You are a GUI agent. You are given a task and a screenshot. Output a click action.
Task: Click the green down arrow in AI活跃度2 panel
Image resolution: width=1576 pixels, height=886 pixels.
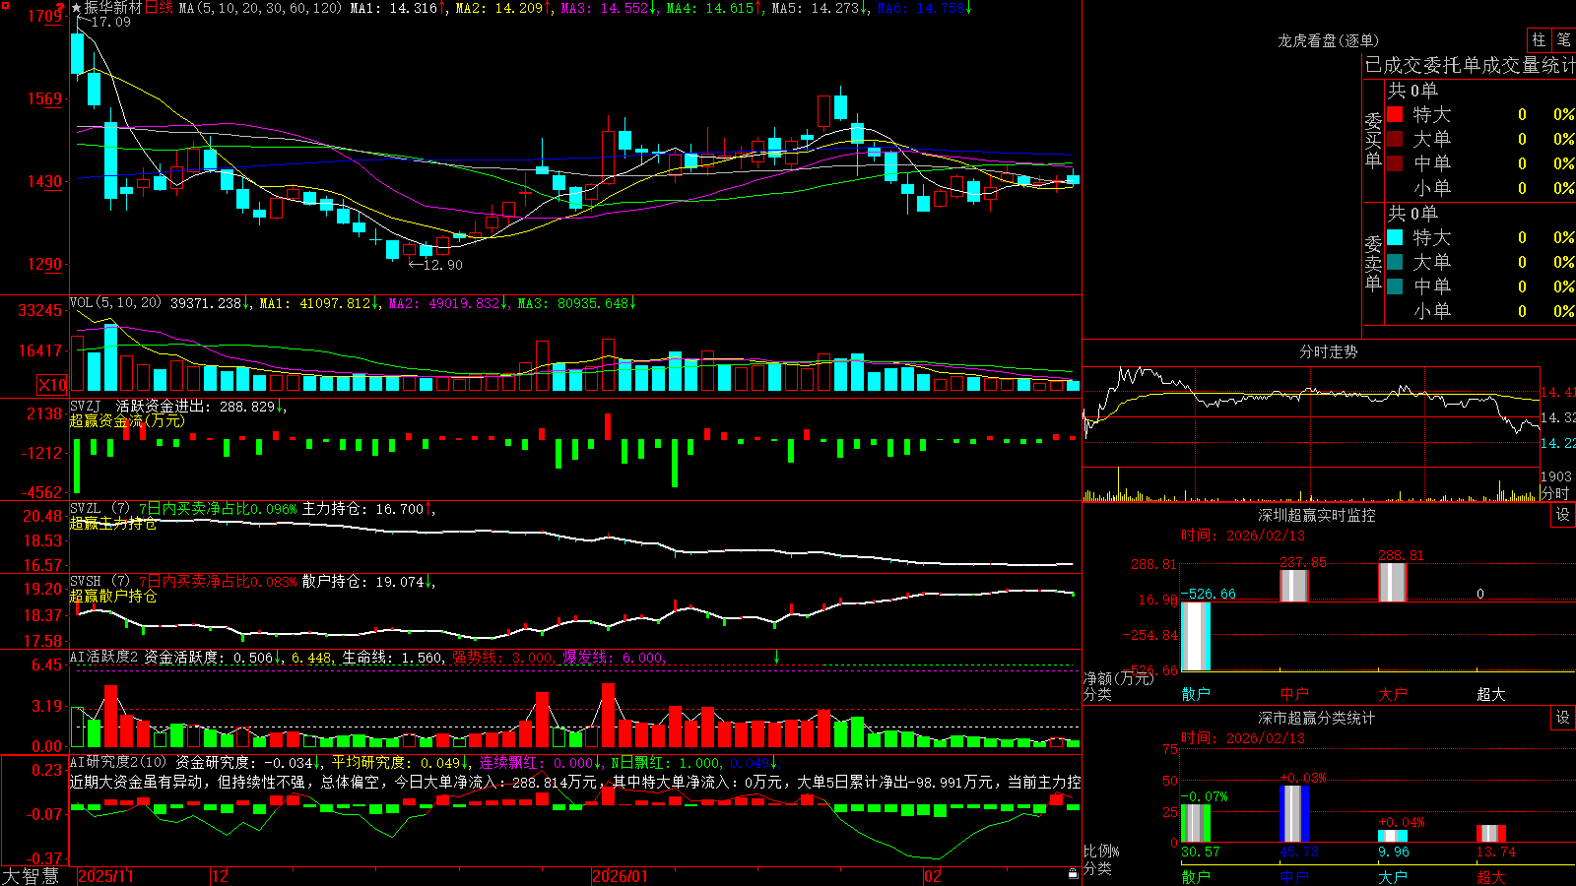[776, 657]
